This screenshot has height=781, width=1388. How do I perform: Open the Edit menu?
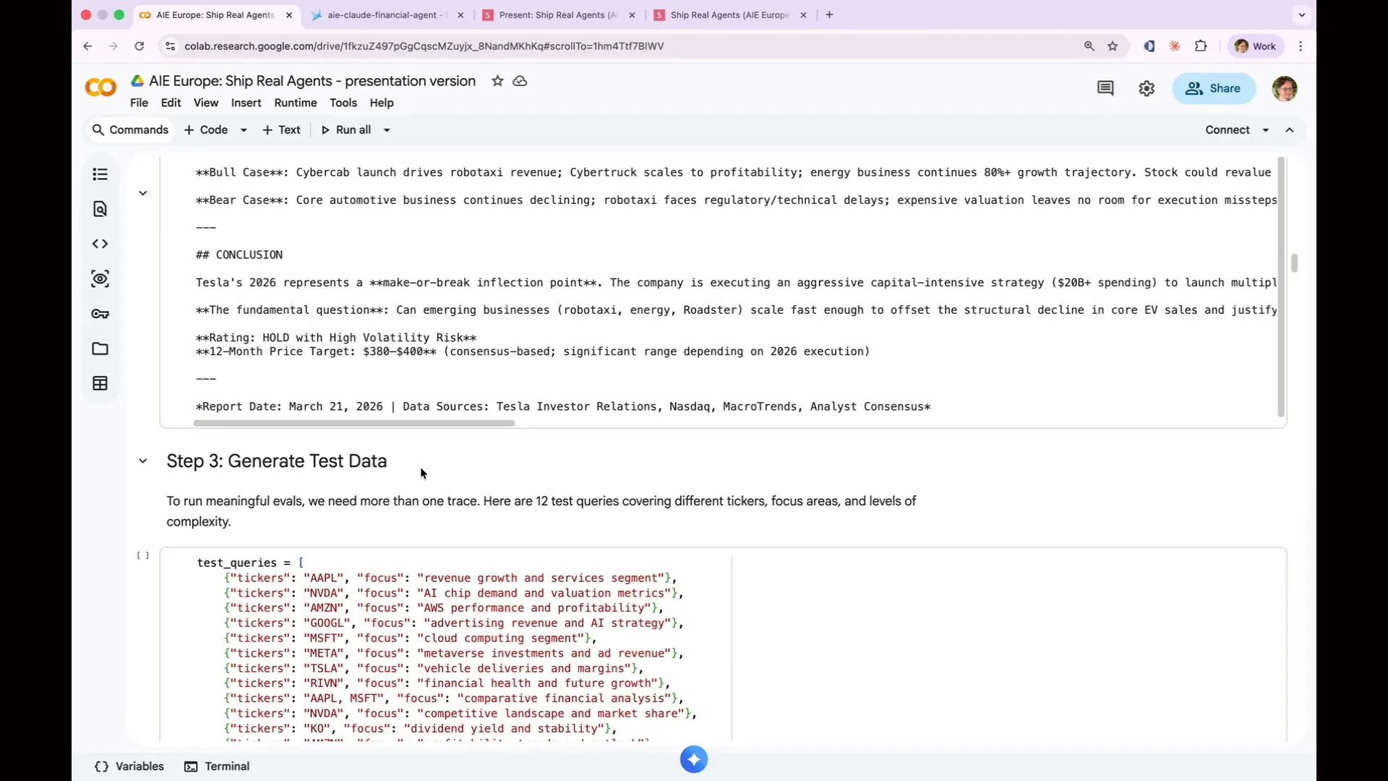tap(171, 103)
